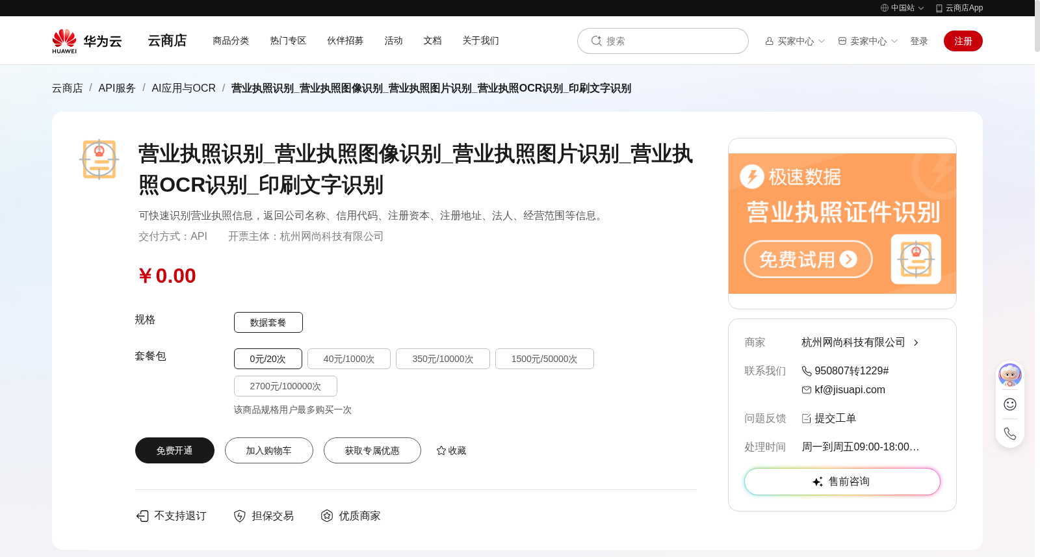Click the phone icon next to 950807转1229#
Viewport: 1040px width, 557px height.
click(x=807, y=371)
